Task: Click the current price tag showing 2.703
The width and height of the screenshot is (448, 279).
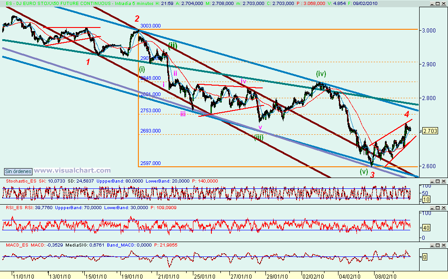Action: click(x=429, y=130)
